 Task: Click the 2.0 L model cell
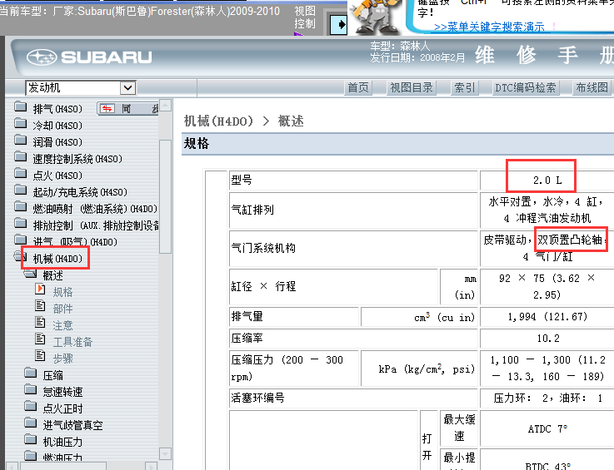coord(547,181)
